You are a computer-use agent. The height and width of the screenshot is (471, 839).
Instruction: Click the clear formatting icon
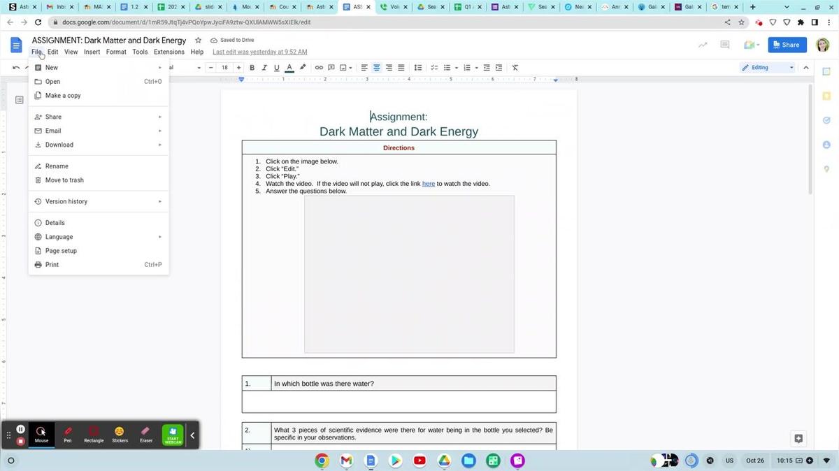[515, 68]
